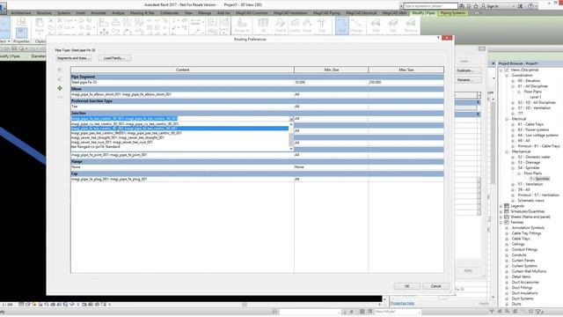Click the Revit application menu button

[x=3, y=7]
